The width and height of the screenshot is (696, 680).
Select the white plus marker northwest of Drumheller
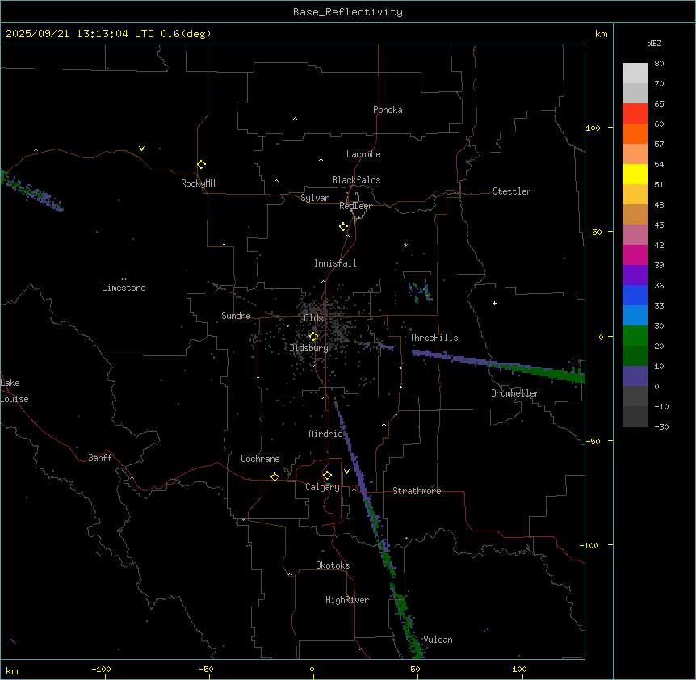tap(494, 304)
